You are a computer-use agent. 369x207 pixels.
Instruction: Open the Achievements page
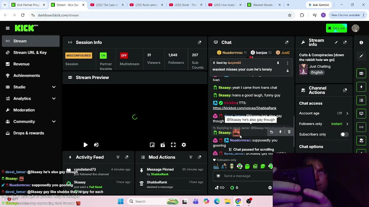(x=31, y=76)
